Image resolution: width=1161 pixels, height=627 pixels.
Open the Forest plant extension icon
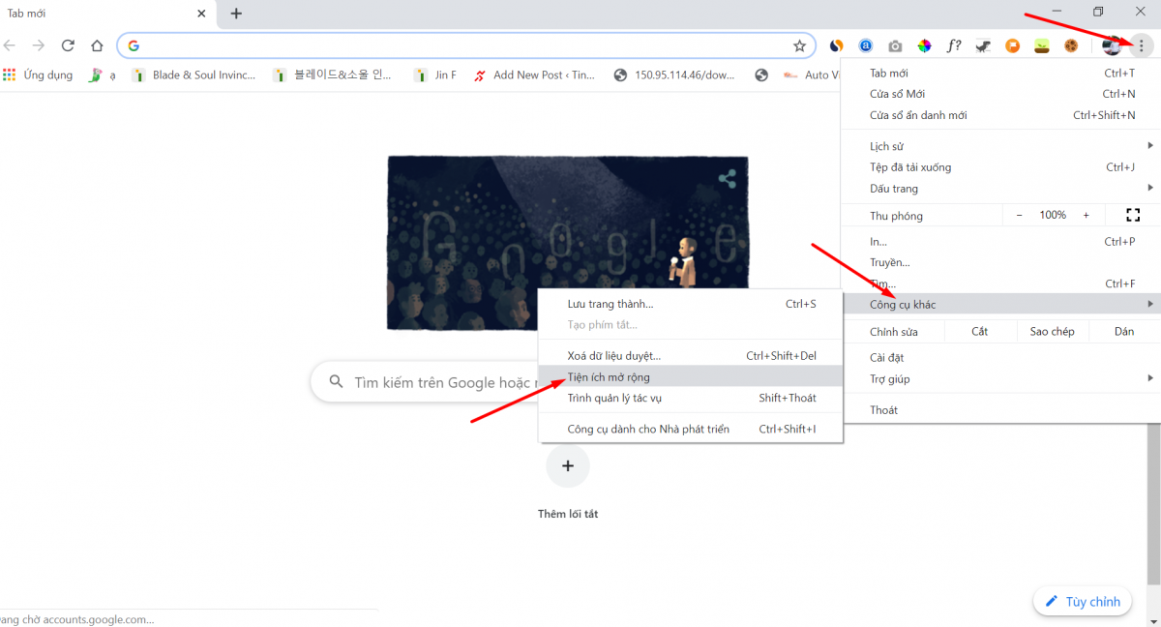point(1042,45)
